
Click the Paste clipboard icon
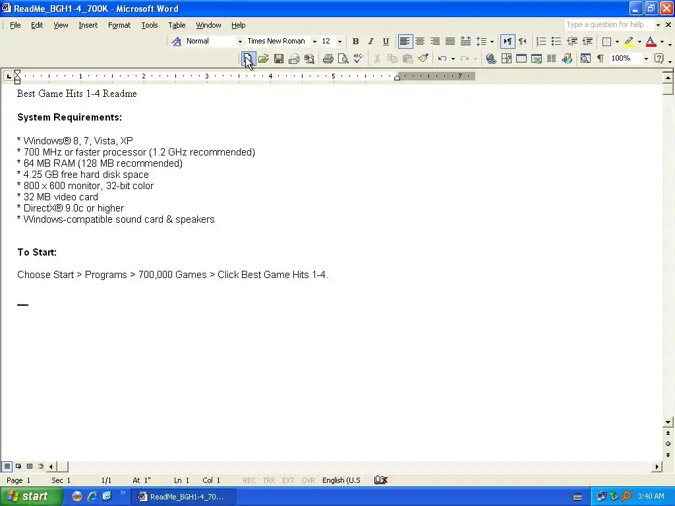point(407,59)
